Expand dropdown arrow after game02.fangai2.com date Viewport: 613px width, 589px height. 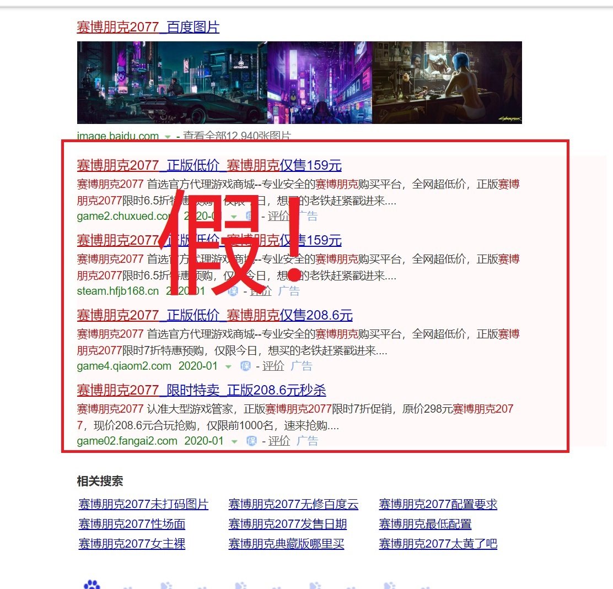(x=234, y=441)
